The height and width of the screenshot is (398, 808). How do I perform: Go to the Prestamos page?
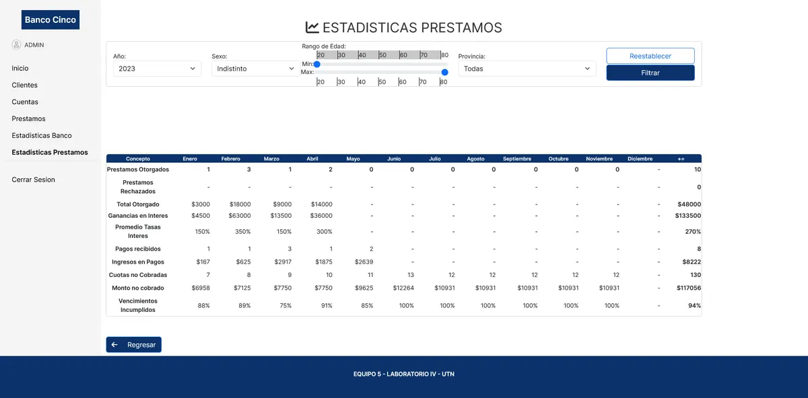click(x=28, y=118)
